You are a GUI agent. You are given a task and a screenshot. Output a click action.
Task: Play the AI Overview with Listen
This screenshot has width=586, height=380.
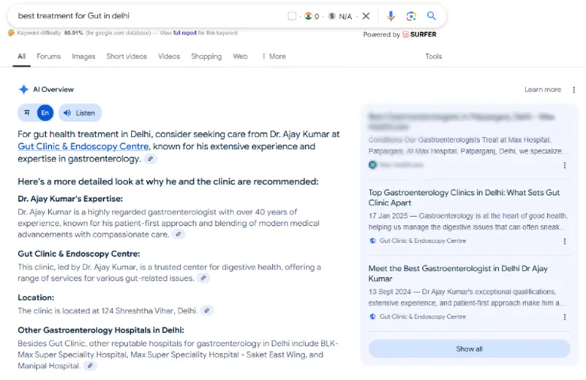pyautogui.click(x=80, y=113)
